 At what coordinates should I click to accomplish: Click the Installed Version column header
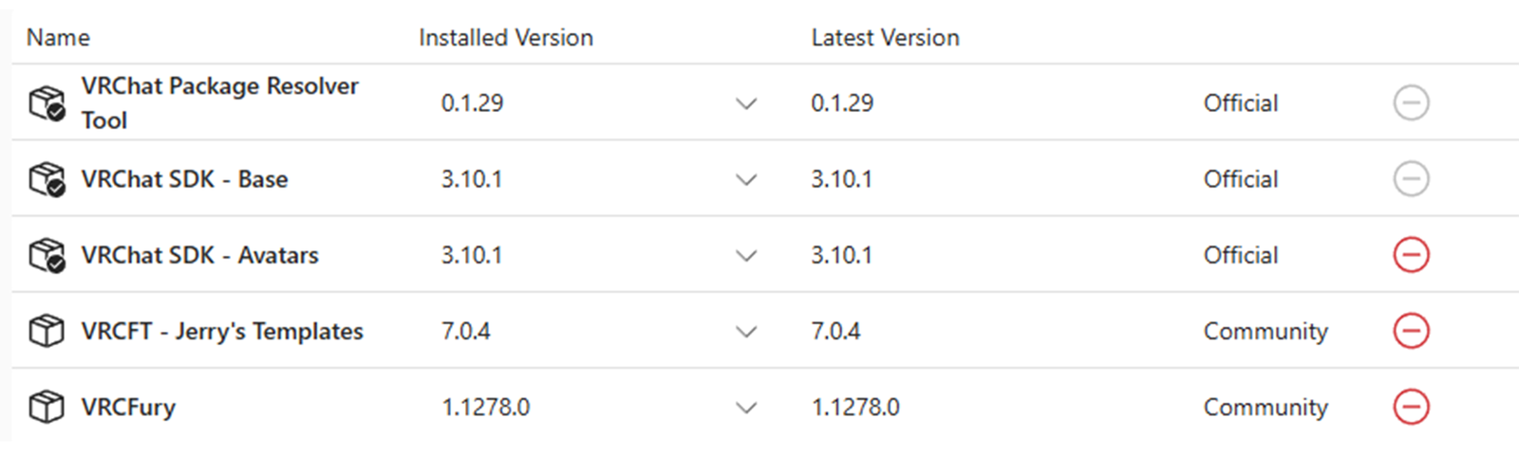coord(505,38)
